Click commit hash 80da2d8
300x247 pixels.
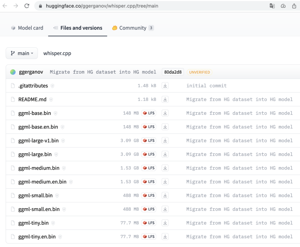(173, 72)
